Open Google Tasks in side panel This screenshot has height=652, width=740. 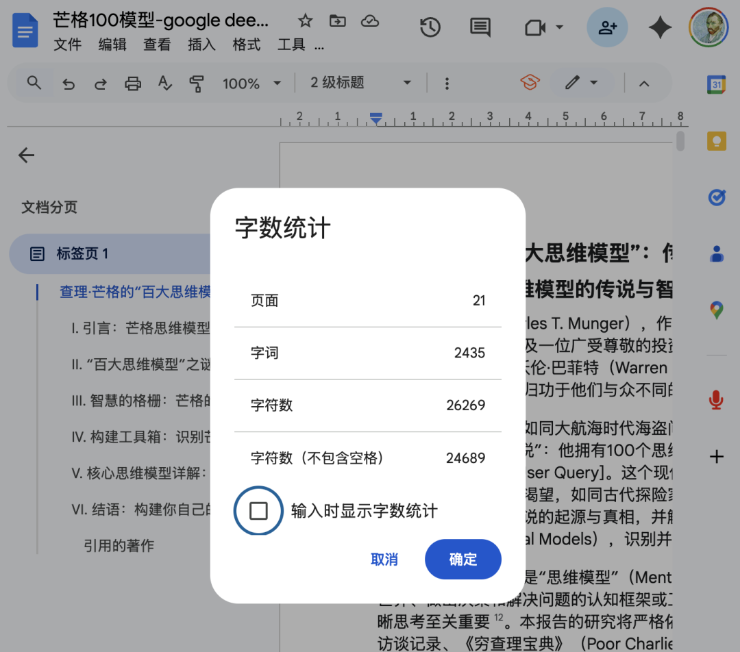717,197
